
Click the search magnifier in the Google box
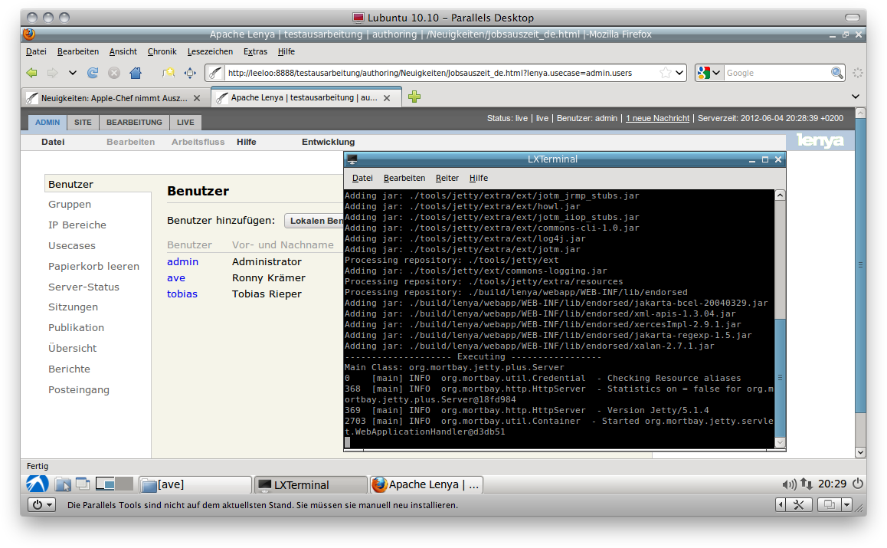(837, 73)
